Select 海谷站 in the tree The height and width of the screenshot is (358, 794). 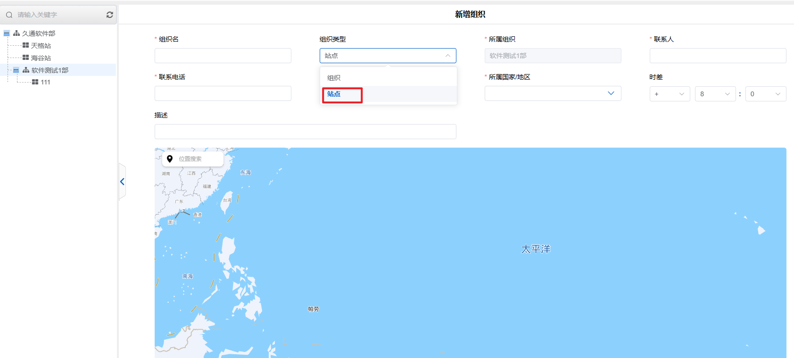pos(41,58)
